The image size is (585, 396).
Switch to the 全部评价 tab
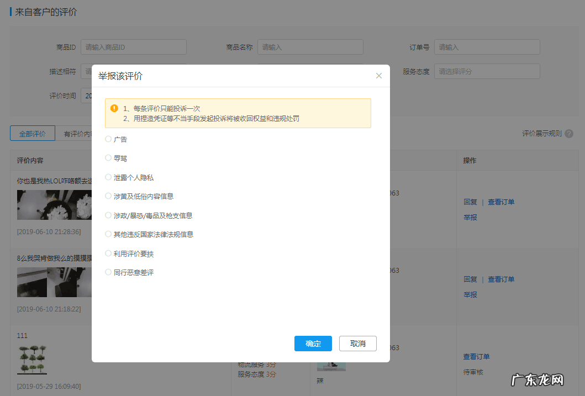32,133
